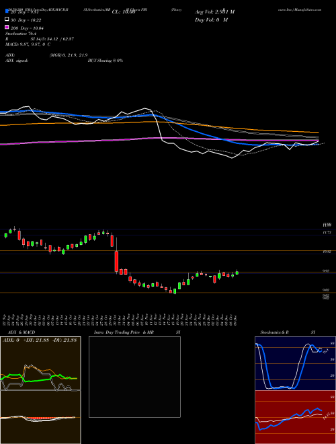Click the 'Stochastics & R' panel title
The width and height of the screenshot is (336, 444).
[275, 332]
